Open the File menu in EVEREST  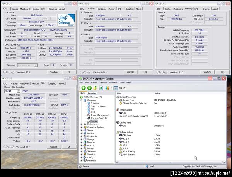81,83
